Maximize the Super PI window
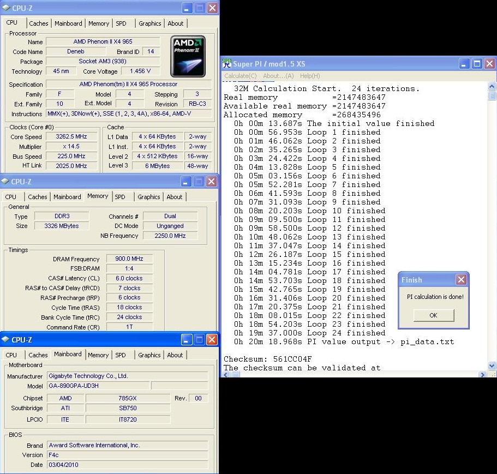Viewport: 497px width, 474px height. coord(476,64)
